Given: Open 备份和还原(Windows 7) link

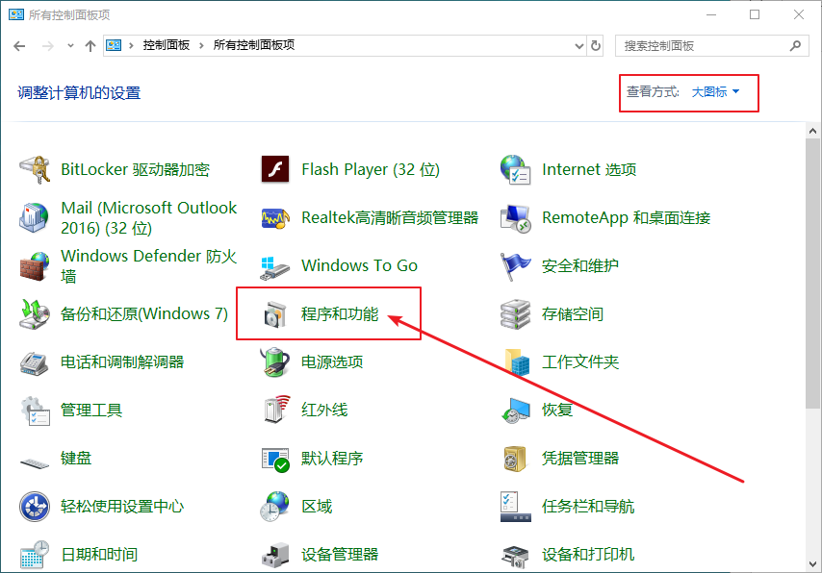Looking at the screenshot, I should (144, 314).
